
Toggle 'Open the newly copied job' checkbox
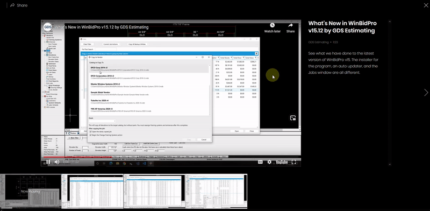90,132
